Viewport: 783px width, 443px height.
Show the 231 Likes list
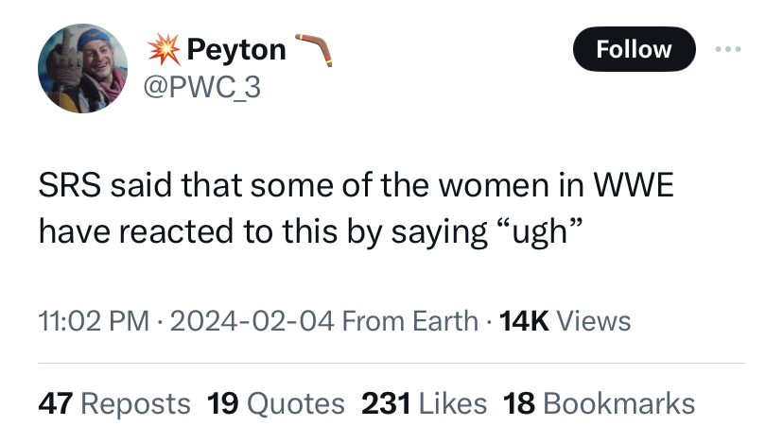[425, 403]
